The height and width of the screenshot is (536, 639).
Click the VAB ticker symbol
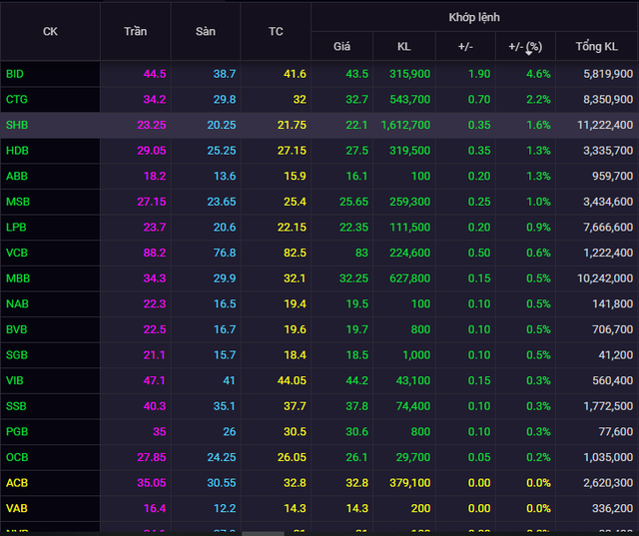[17, 508]
